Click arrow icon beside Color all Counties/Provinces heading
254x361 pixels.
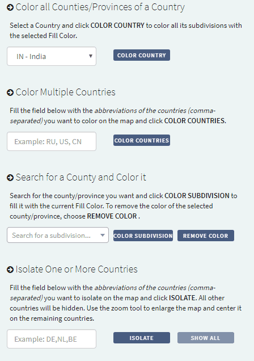[x=10, y=7]
